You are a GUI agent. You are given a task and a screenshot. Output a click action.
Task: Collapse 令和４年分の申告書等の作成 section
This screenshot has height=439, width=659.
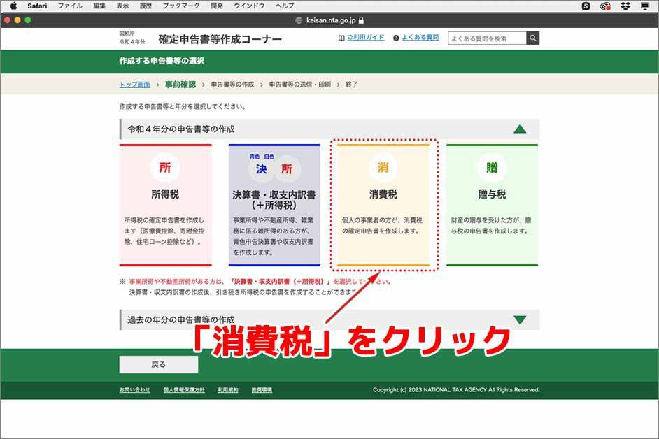[x=329, y=129]
